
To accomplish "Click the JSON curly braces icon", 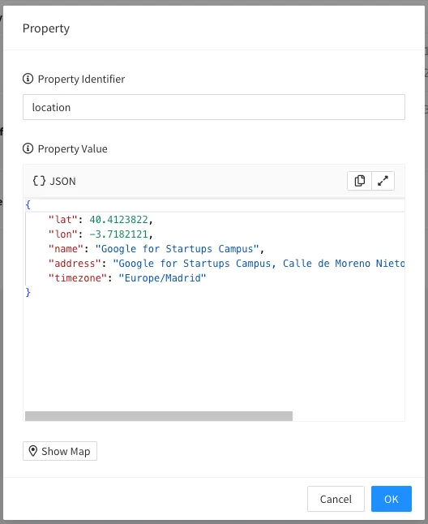I will click(x=39, y=181).
